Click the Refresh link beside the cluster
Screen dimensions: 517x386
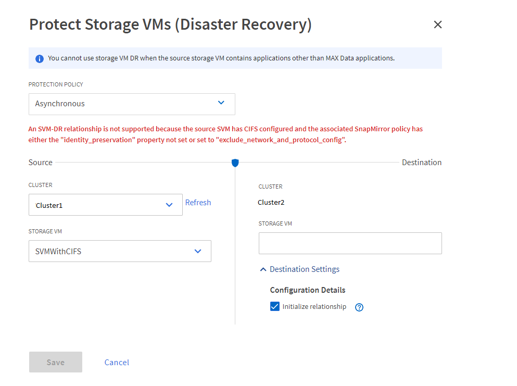[198, 203]
